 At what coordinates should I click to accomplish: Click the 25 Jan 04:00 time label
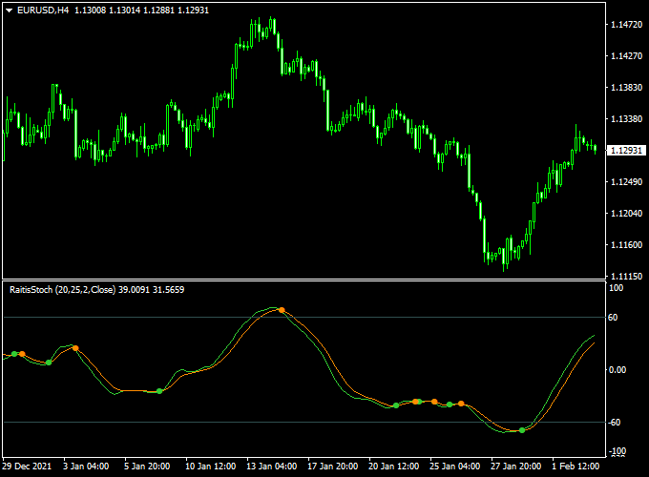[454, 467]
